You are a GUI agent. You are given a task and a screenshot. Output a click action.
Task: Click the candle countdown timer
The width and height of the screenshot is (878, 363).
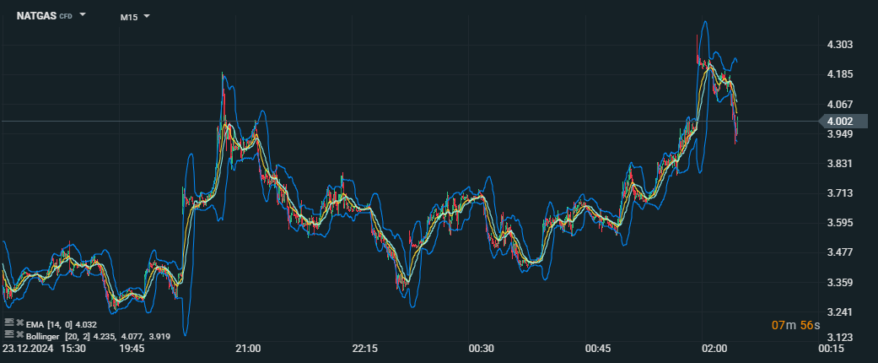794,326
